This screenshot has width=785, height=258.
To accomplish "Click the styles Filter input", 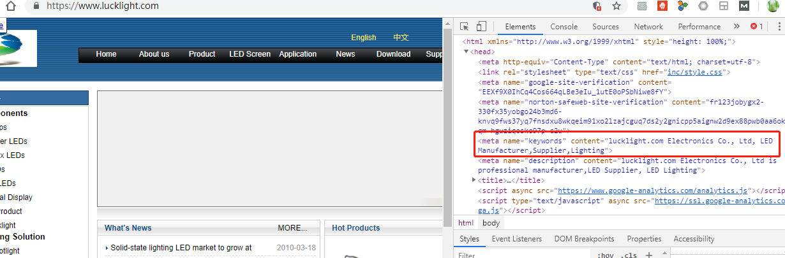I will point(523,255).
